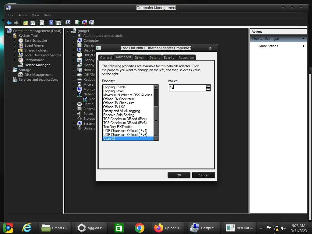
Task: Click Disable device down-arrow toolbar icon
Action: (x=91, y=23)
